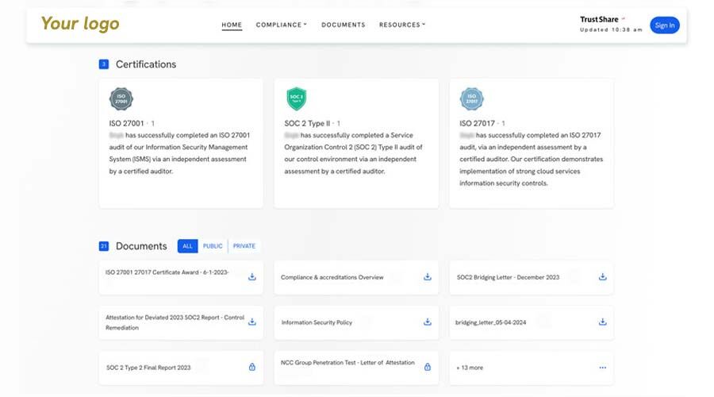The image size is (714, 397).
Task: Show only PRIVATE documents
Action: point(244,246)
